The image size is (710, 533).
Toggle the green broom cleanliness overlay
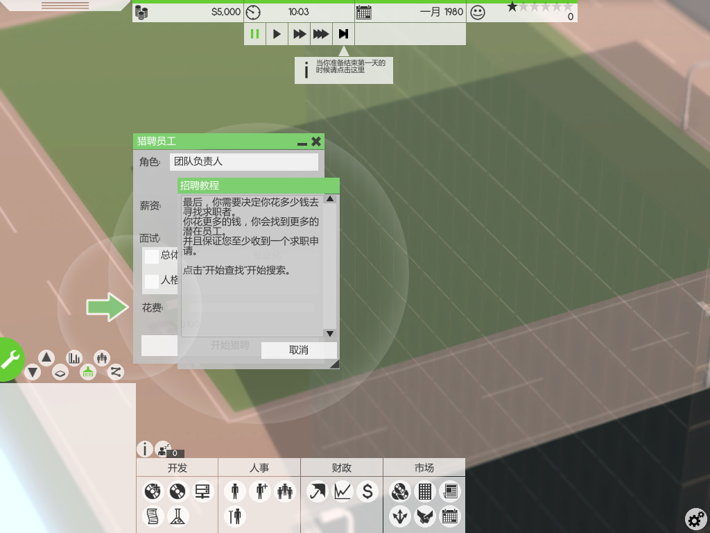coord(88,373)
